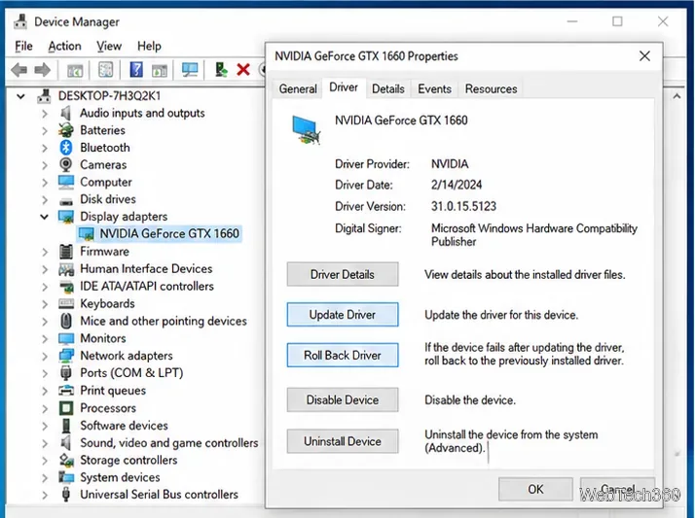Viewport: 695px width, 518px height.
Task: Select the Audio inputs and outputs speaker icon
Action: pyautogui.click(x=65, y=113)
